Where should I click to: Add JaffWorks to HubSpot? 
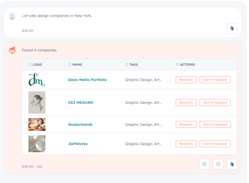click(x=215, y=144)
